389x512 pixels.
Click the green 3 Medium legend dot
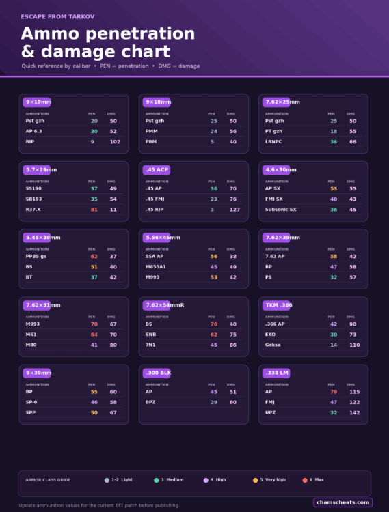(x=157, y=480)
